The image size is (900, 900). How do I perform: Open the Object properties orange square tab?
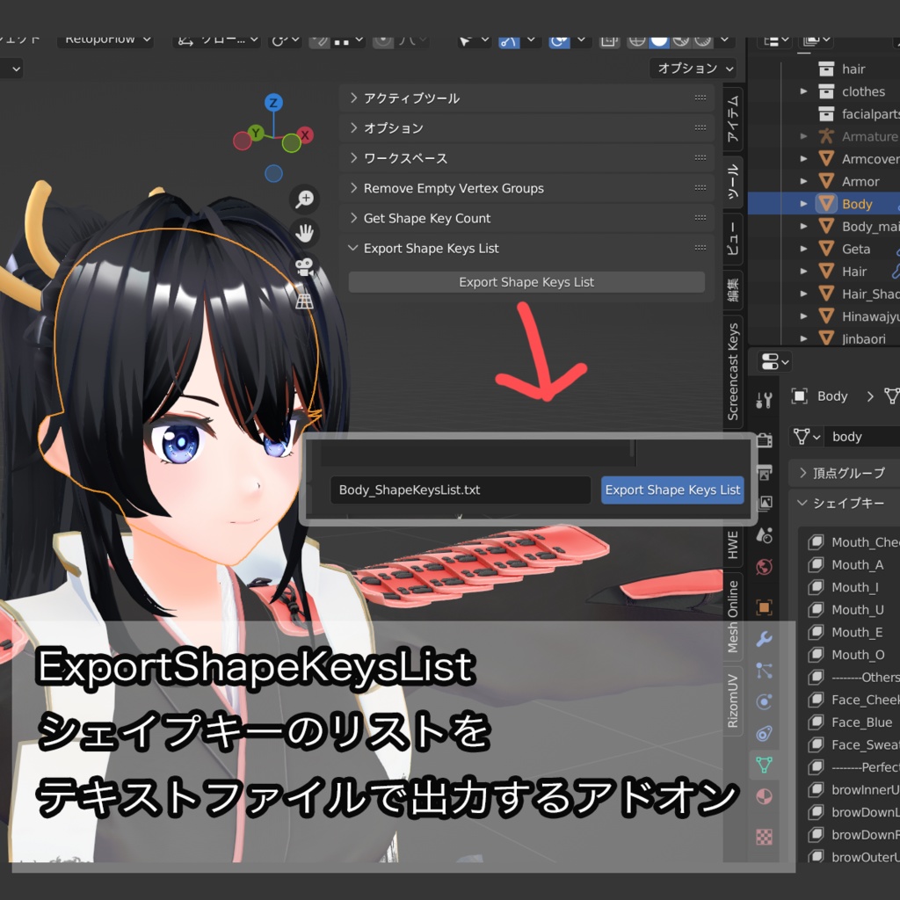click(764, 607)
